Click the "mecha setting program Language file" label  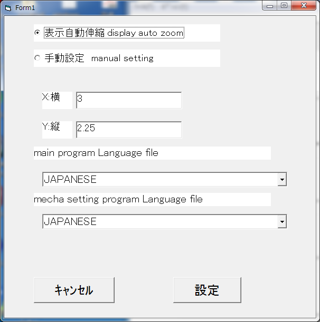coord(118,199)
